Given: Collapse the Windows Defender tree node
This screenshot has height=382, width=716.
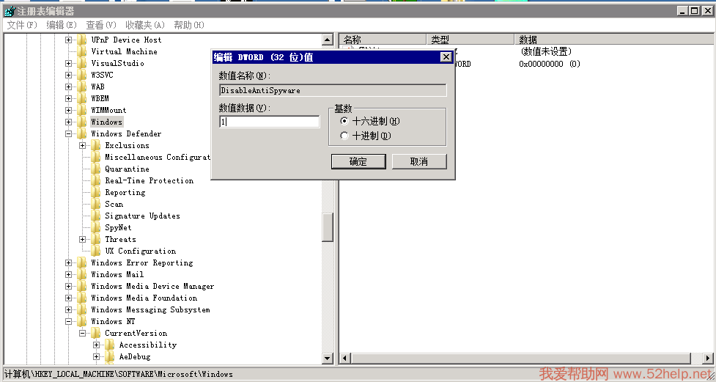Looking at the screenshot, I should [x=69, y=134].
